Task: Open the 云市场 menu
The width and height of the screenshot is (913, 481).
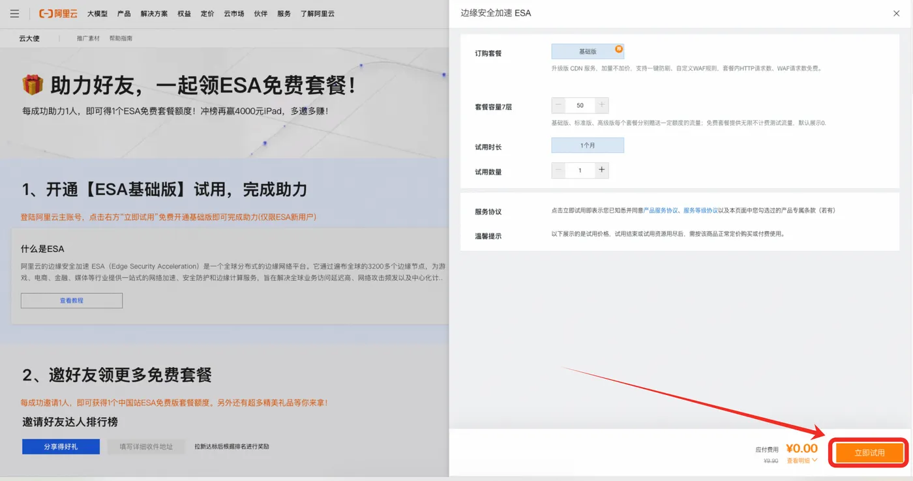Action: click(234, 14)
